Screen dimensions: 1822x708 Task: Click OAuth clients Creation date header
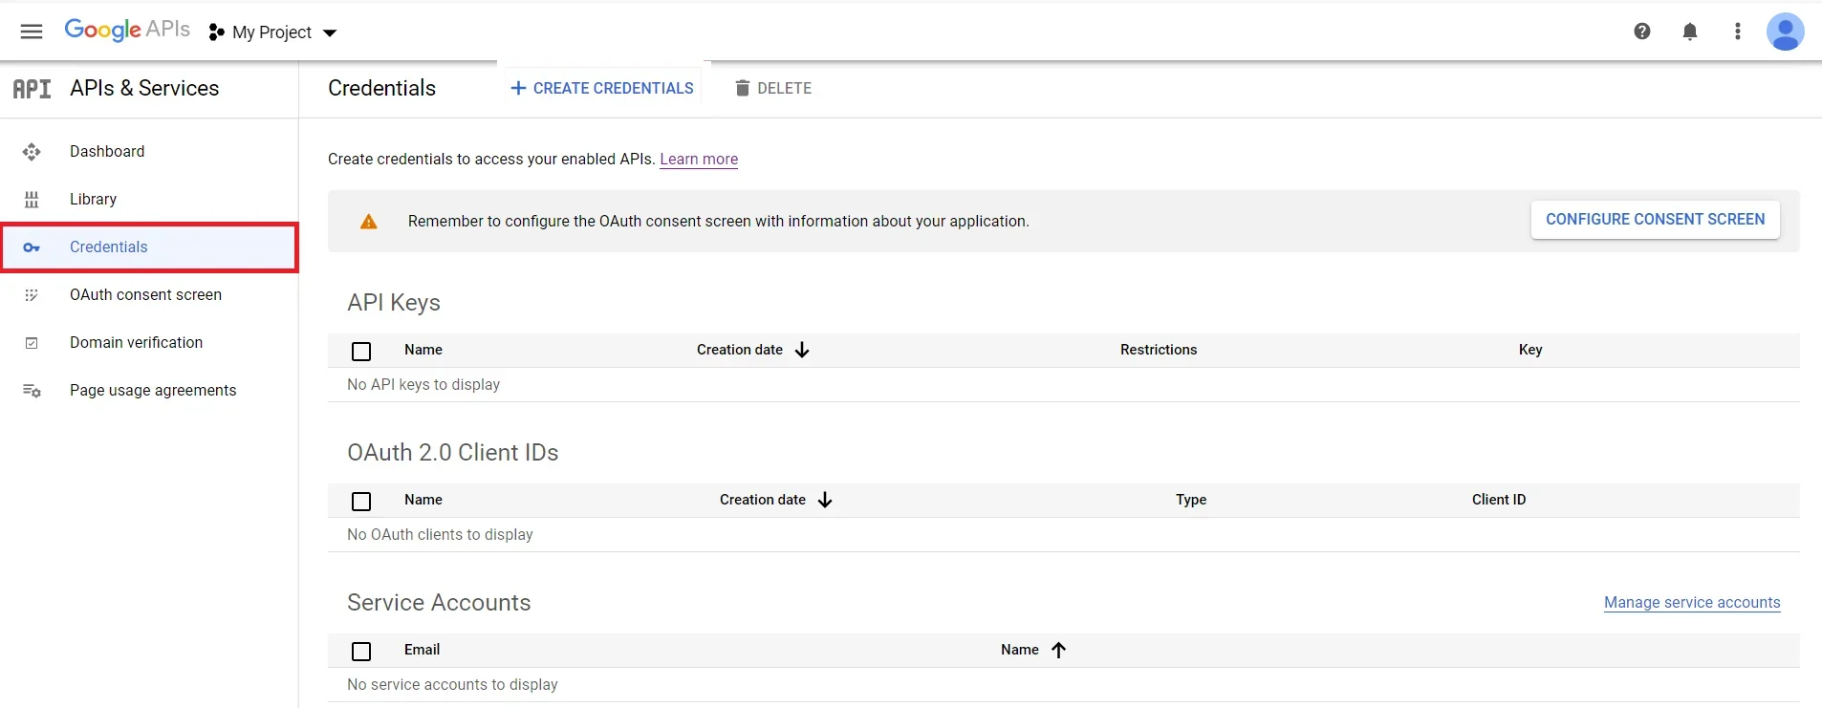763,500
